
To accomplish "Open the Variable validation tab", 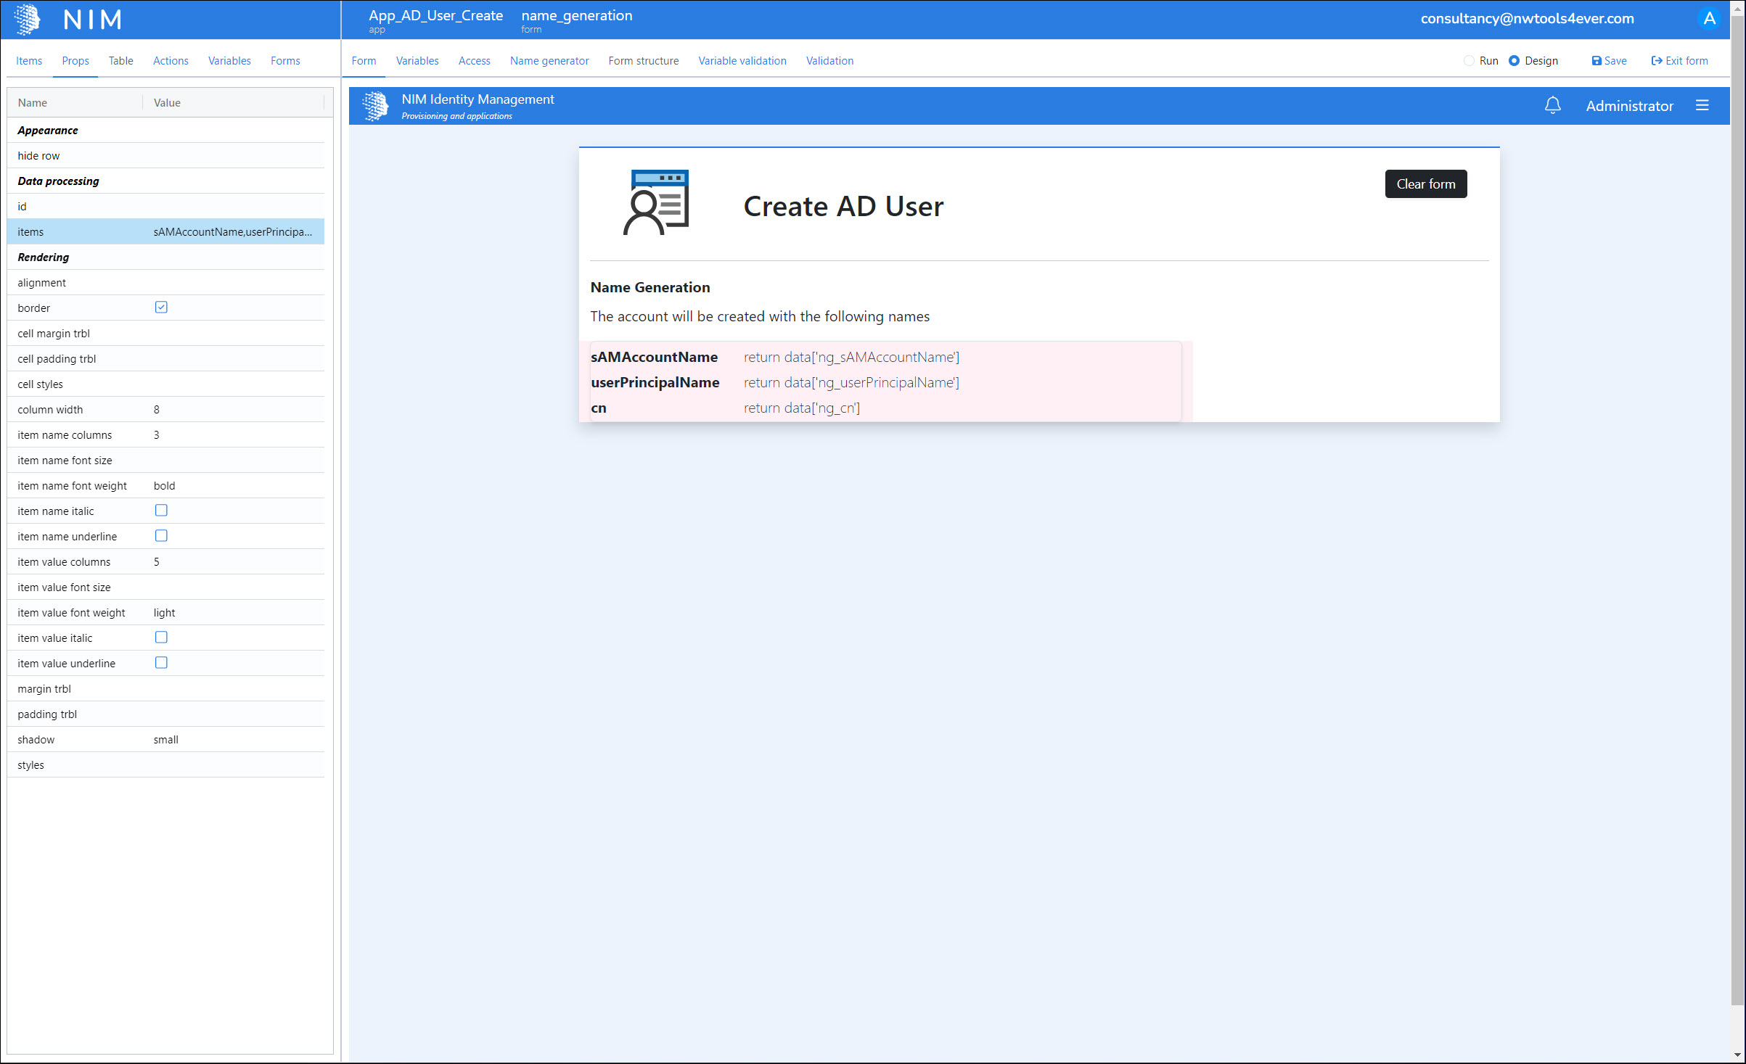I will [x=742, y=61].
